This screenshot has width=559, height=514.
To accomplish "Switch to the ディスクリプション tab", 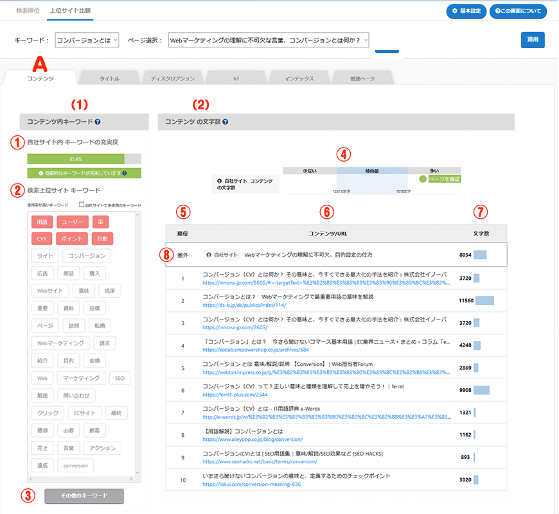I will 172,78.
